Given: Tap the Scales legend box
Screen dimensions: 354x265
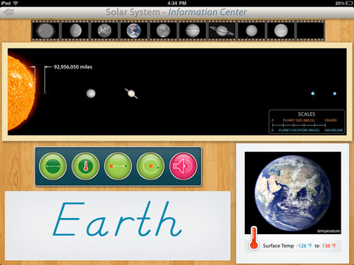Looking at the screenshot, I should pyautogui.click(x=307, y=121).
